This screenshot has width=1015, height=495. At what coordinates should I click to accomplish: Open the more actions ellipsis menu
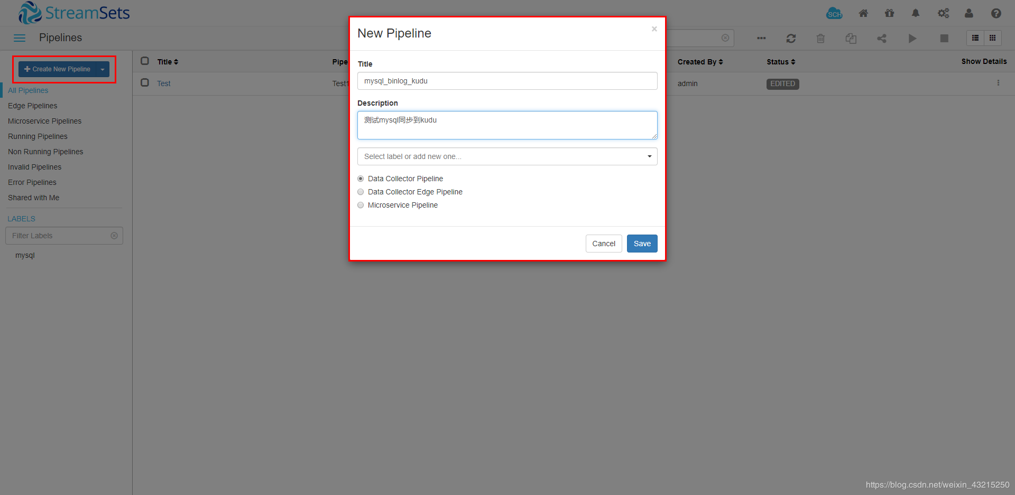coord(761,38)
